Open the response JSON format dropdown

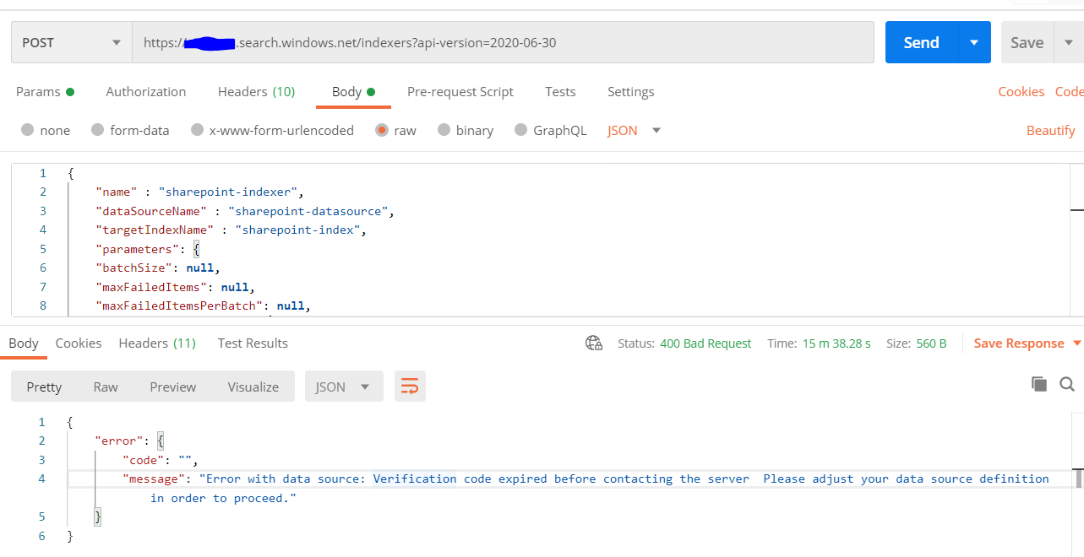coord(343,387)
